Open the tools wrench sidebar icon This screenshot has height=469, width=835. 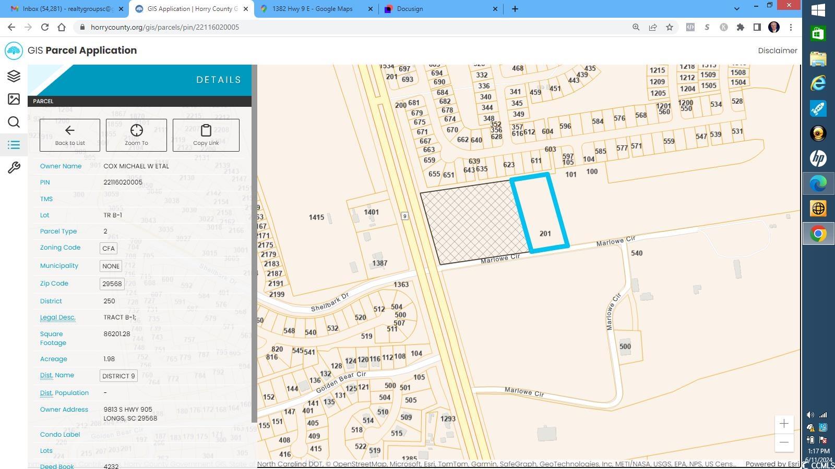pos(14,168)
